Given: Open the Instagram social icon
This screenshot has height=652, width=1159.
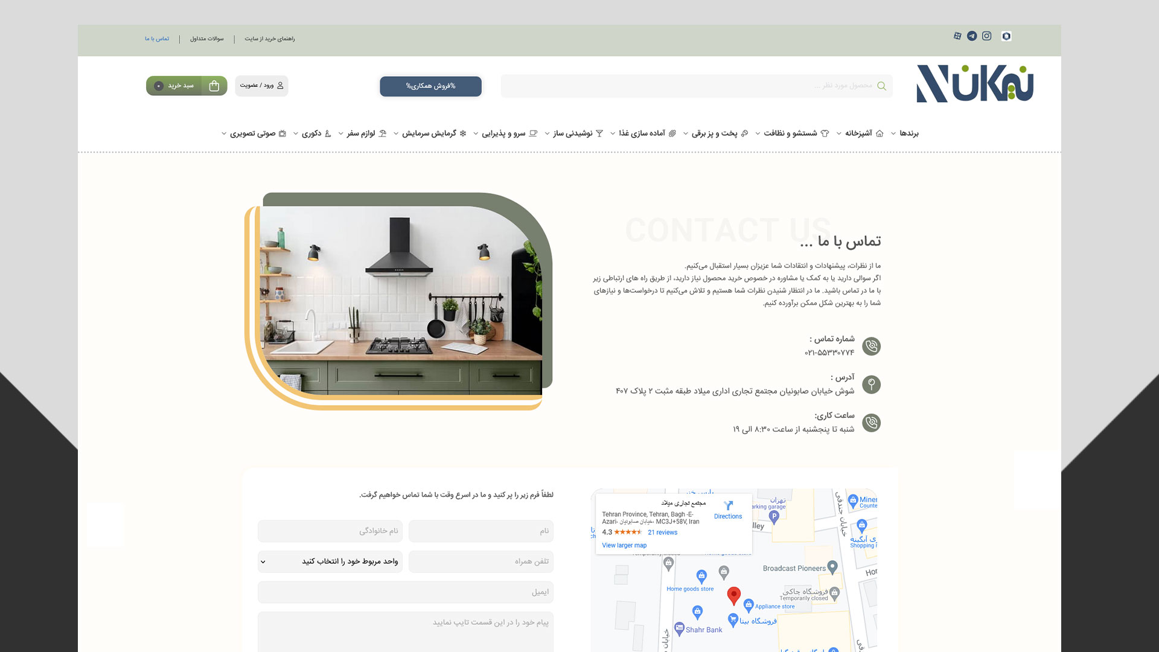Looking at the screenshot, I should [987, 36].
